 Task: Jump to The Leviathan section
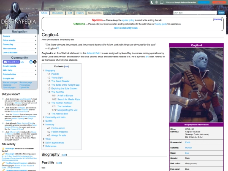click(x=64, y=106)
